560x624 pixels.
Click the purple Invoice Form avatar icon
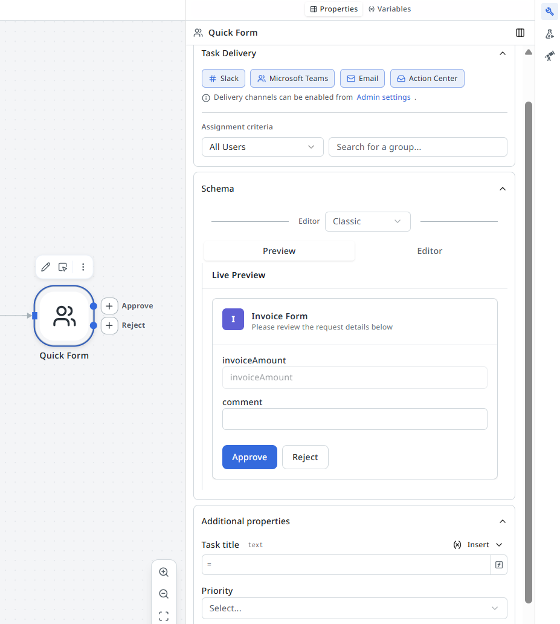(x=233, y=319)
